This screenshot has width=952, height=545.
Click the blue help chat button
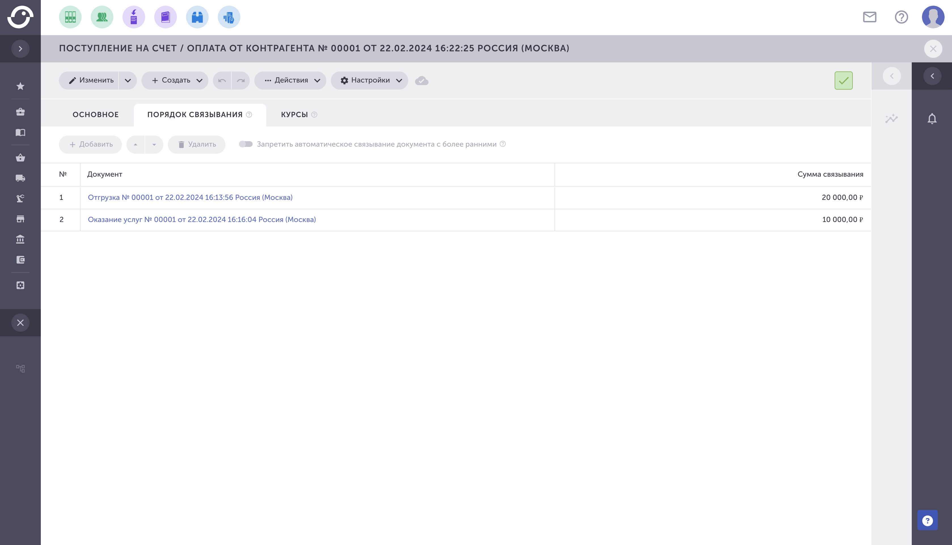[927, 520]
